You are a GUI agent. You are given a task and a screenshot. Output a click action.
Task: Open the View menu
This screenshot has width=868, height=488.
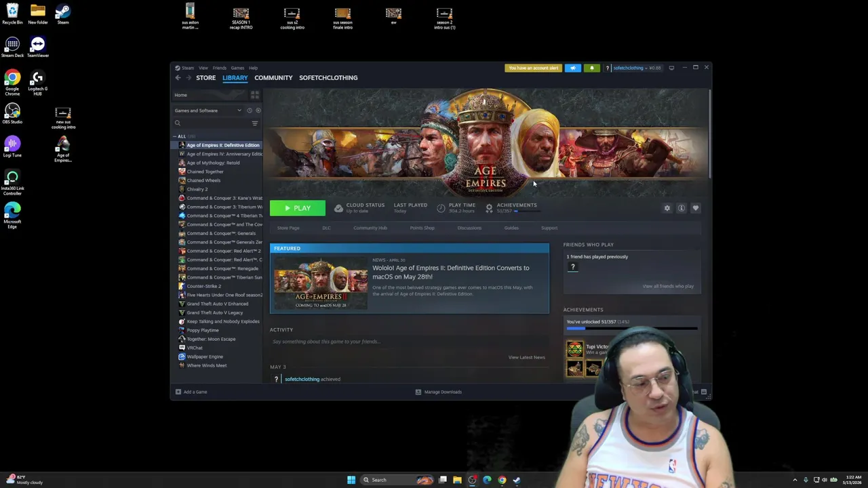[x=203, y=68]
